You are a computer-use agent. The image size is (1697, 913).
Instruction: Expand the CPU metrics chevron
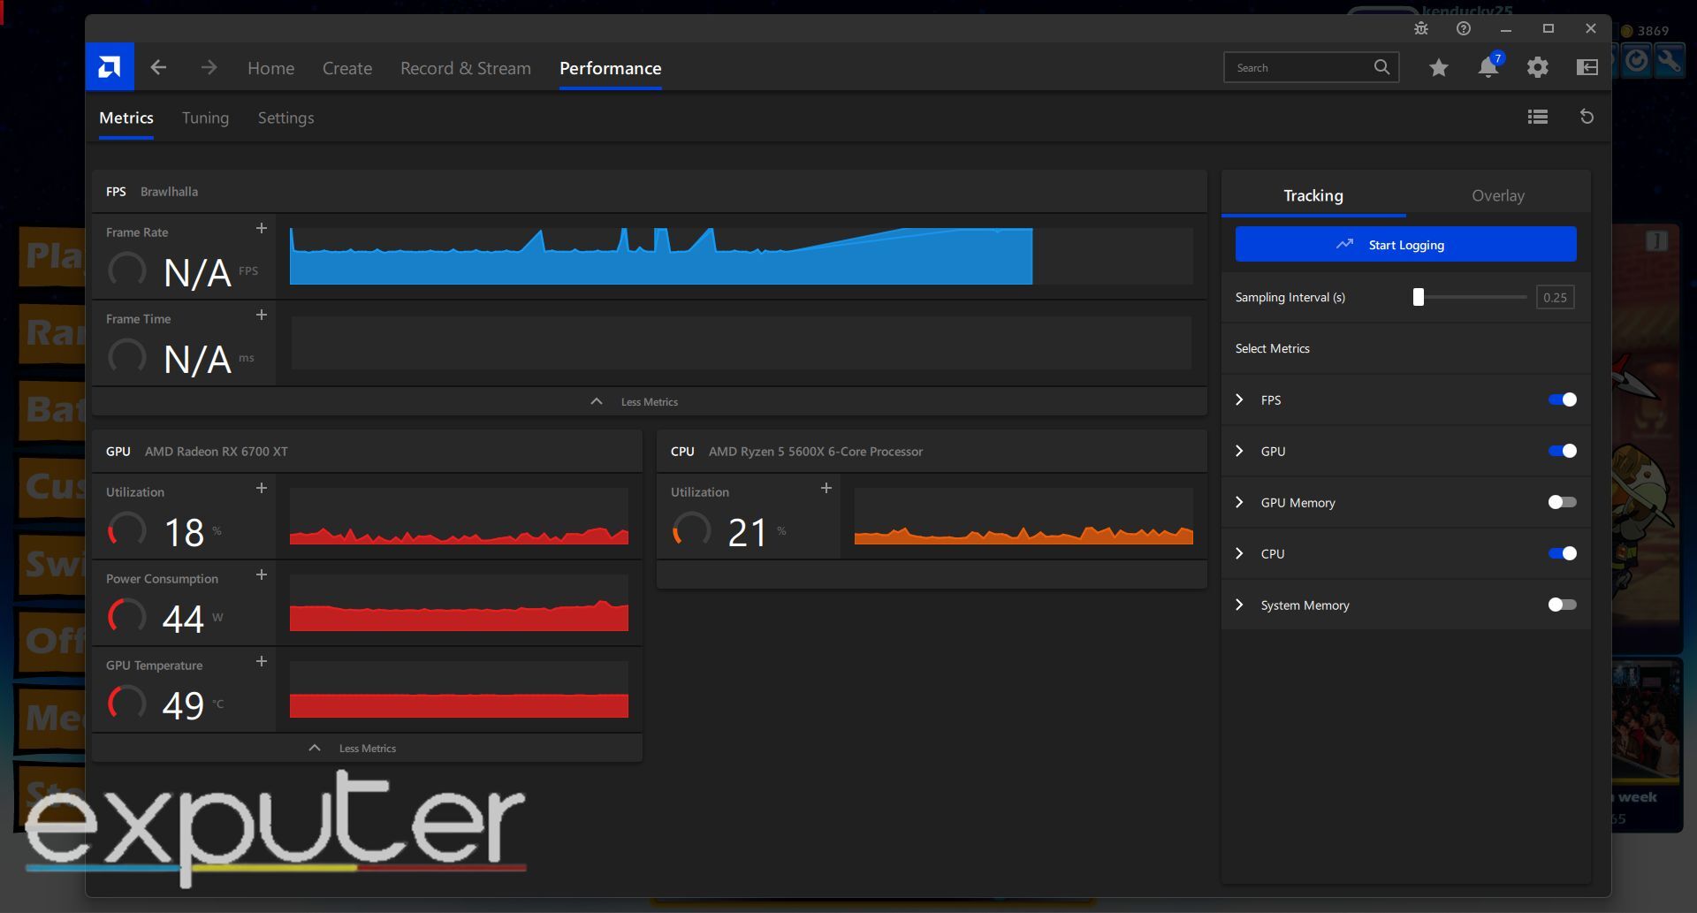point(1239,553)
